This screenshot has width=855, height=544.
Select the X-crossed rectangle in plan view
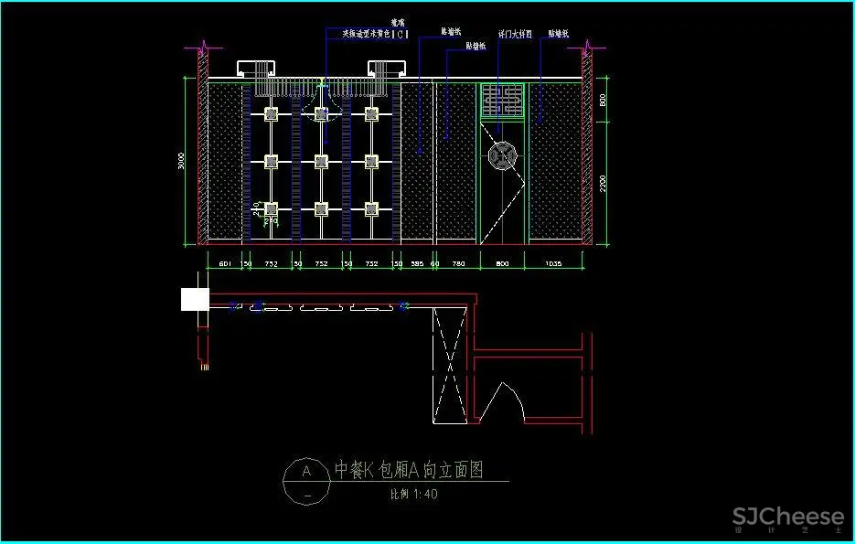(x=449, y=368)
